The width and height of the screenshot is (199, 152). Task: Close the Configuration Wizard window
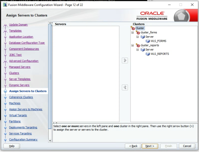[x=192, y=5]
